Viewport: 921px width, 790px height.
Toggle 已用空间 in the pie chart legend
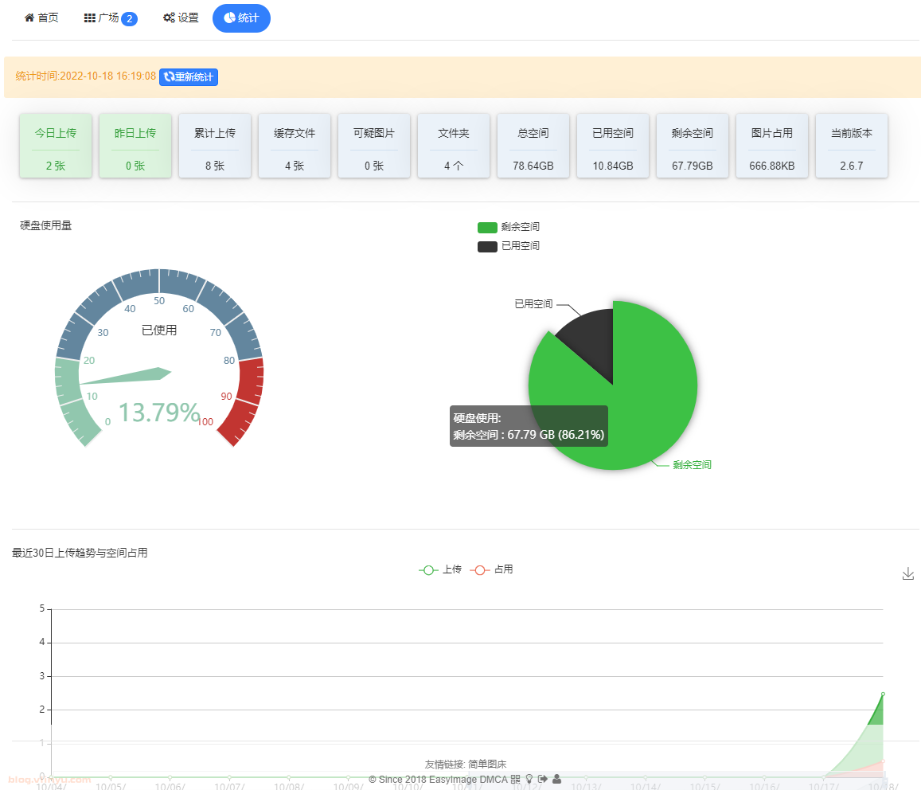click(x=508, y=247)
